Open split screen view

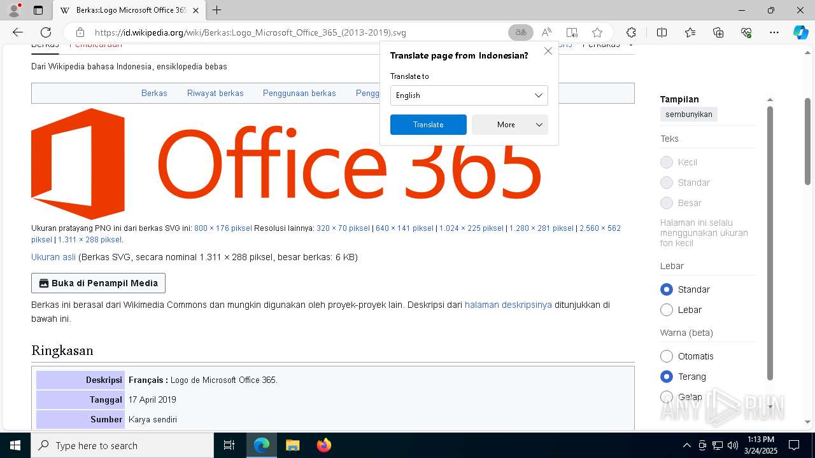[x=662, y=32]
